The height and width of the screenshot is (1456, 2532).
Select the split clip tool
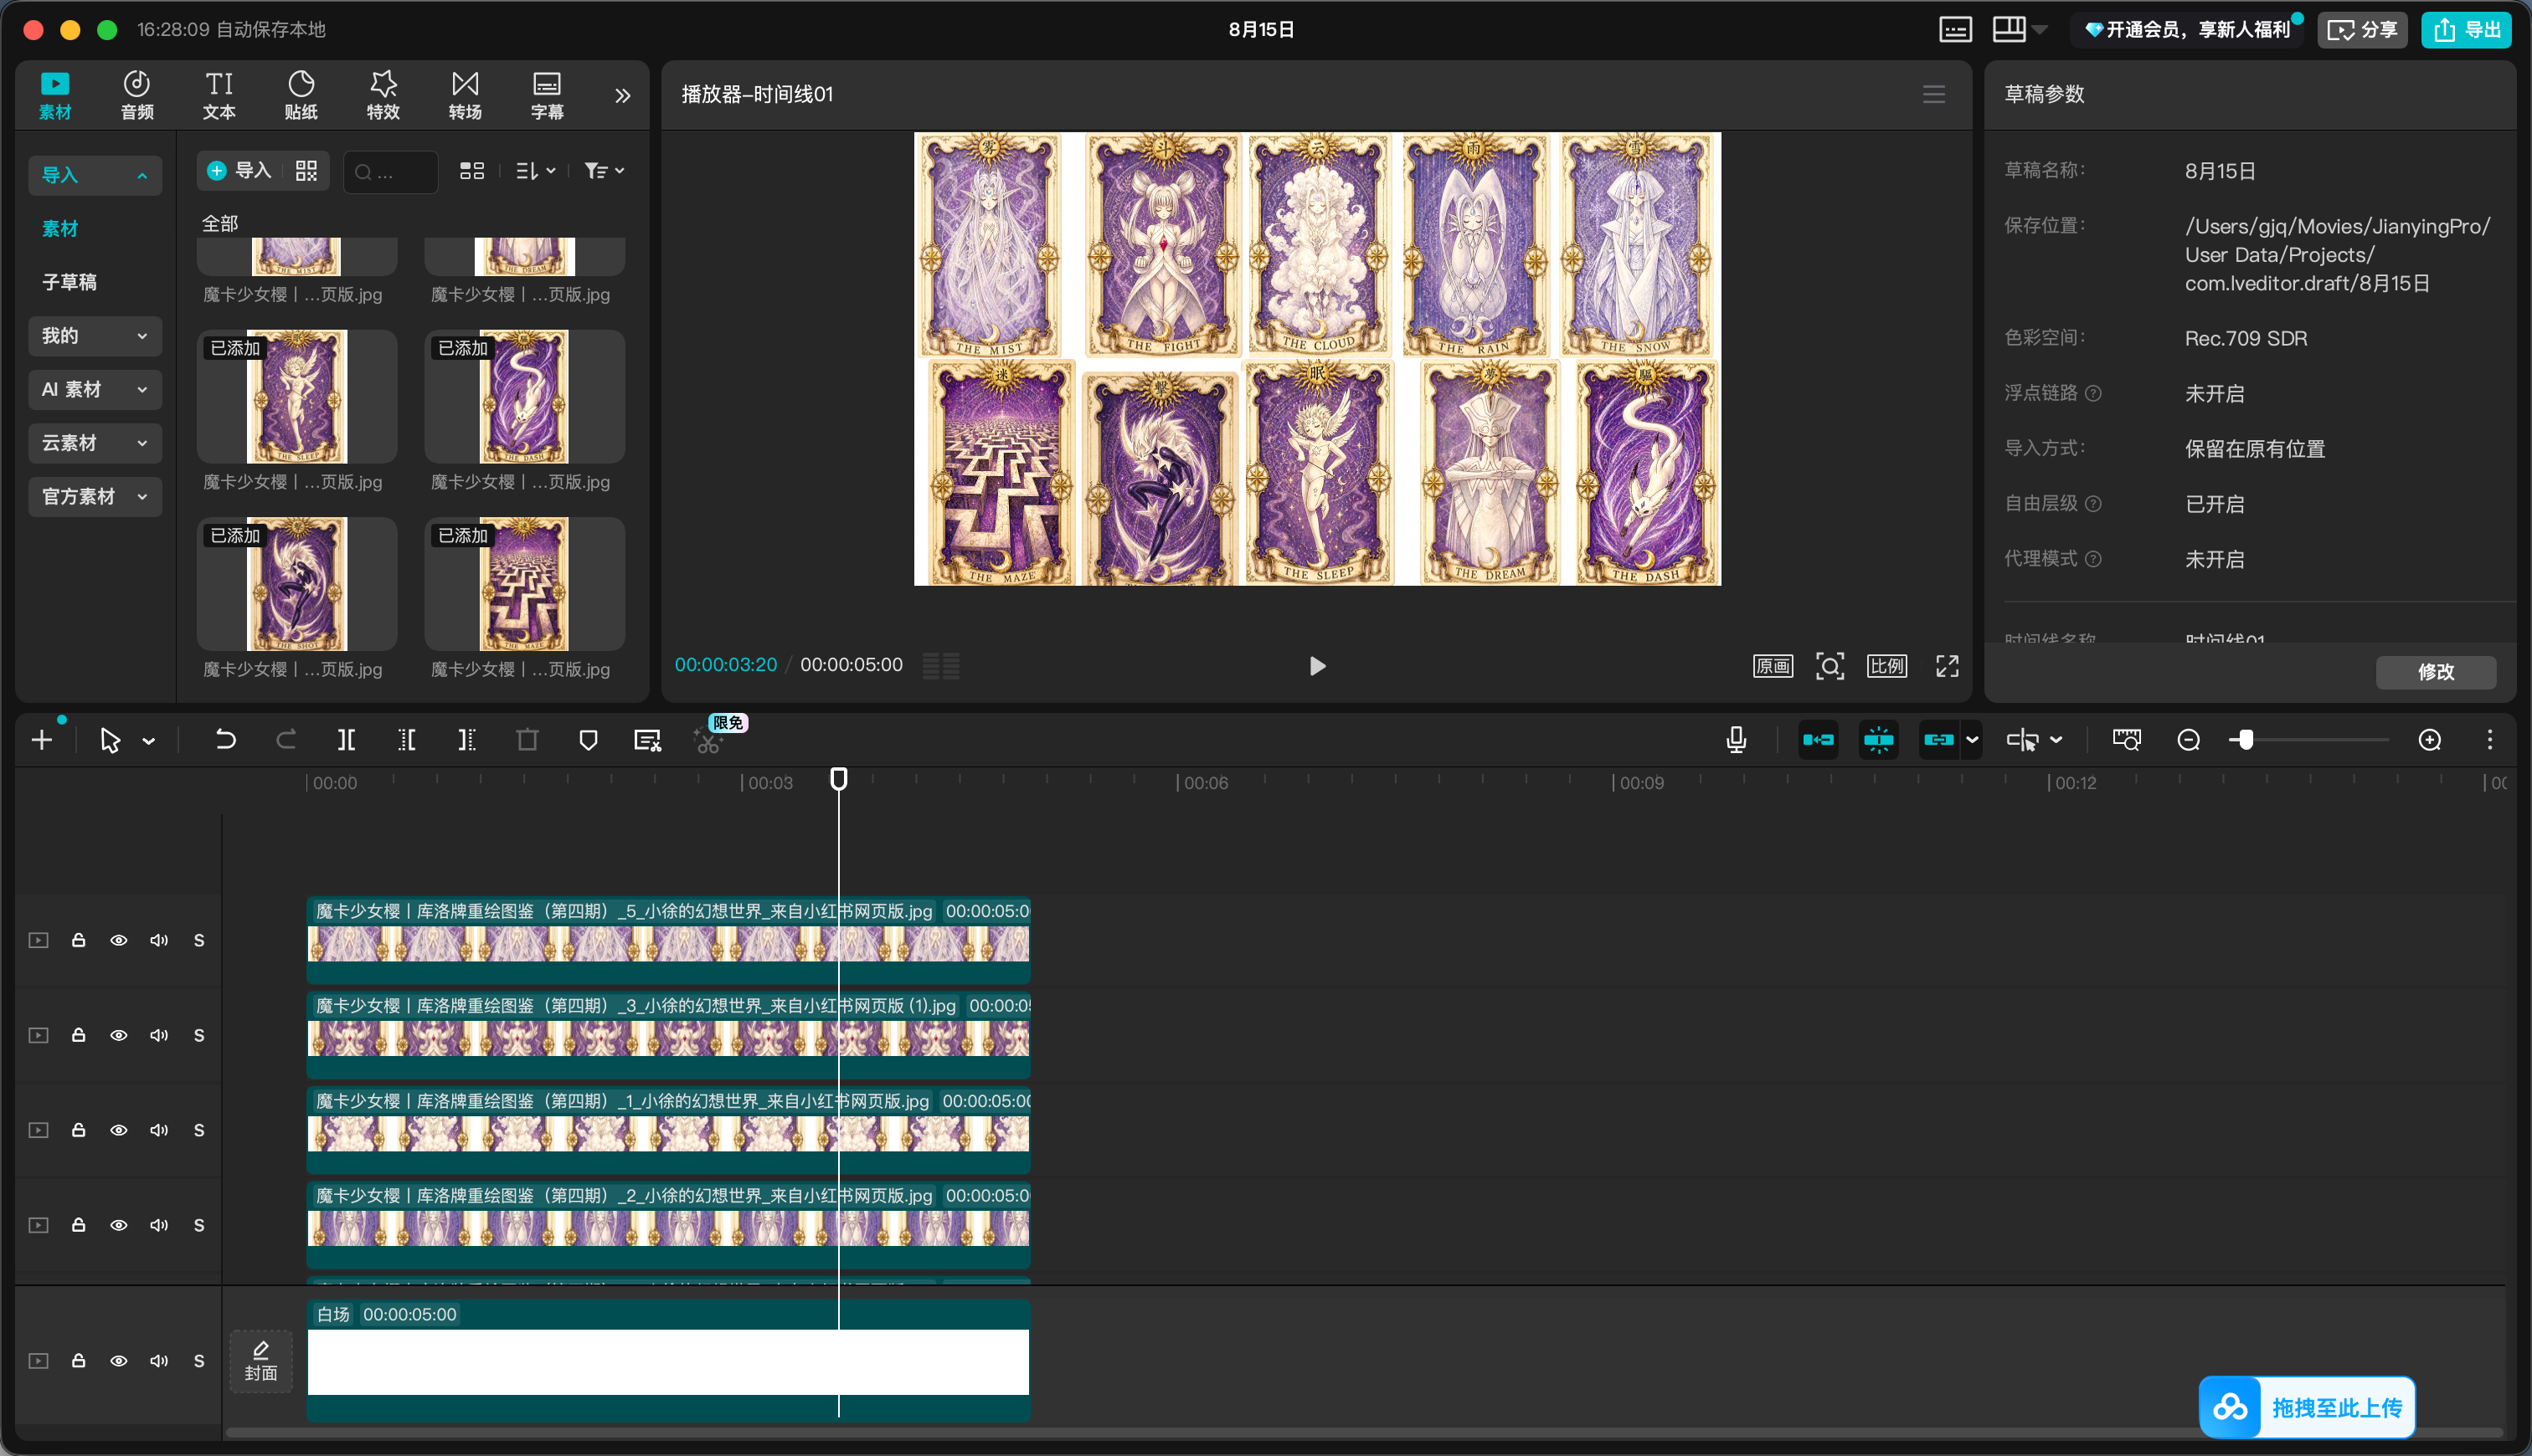[x=346, y=740]
